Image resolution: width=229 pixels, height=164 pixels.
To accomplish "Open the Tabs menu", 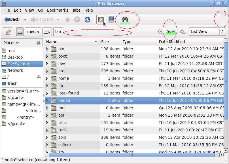I will pyautogui.click(x=76, y=10).
